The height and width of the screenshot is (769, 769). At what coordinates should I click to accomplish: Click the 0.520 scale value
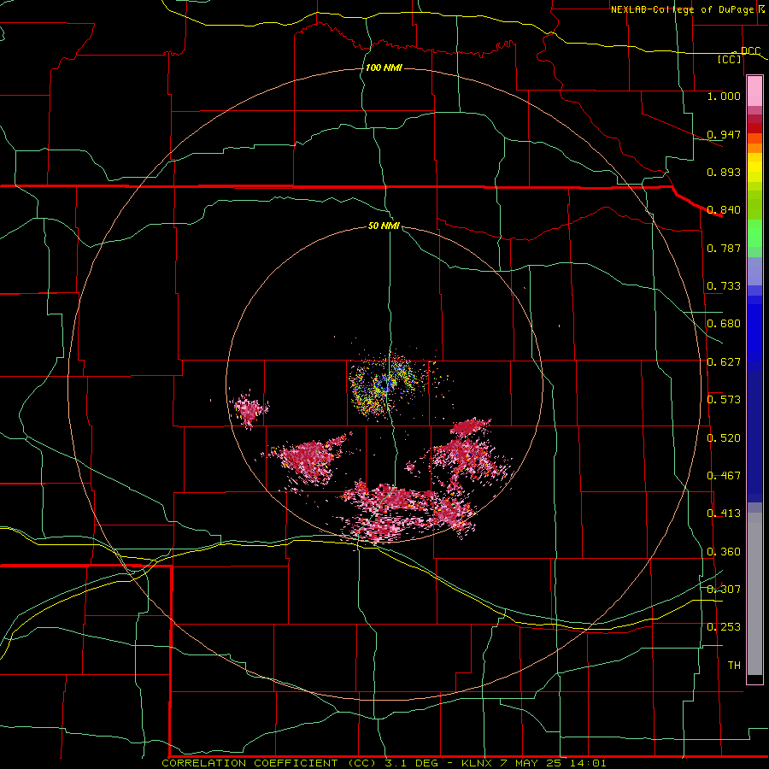pos(724,438)
